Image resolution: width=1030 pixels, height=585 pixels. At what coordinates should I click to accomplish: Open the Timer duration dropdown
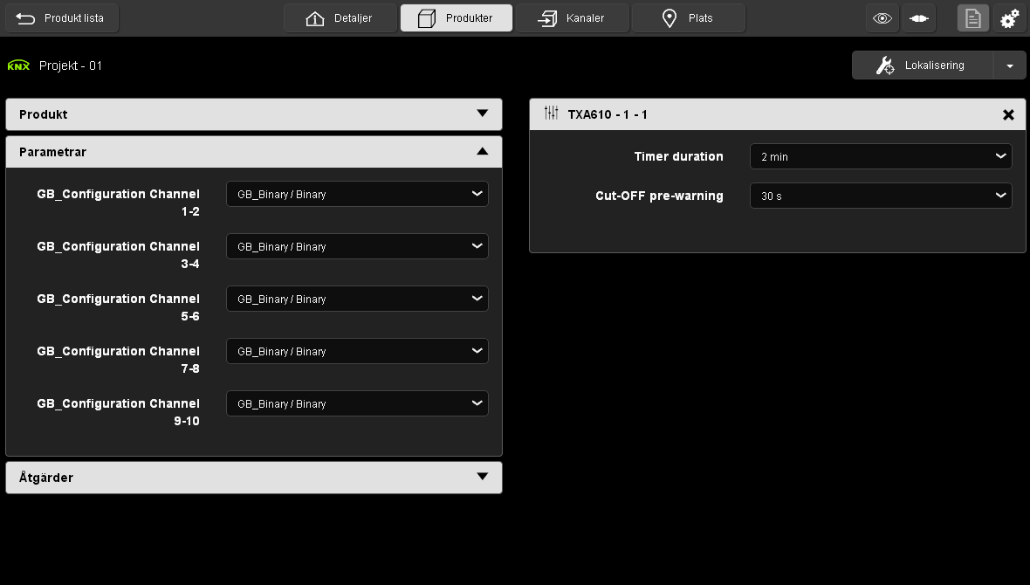[881, 156]
